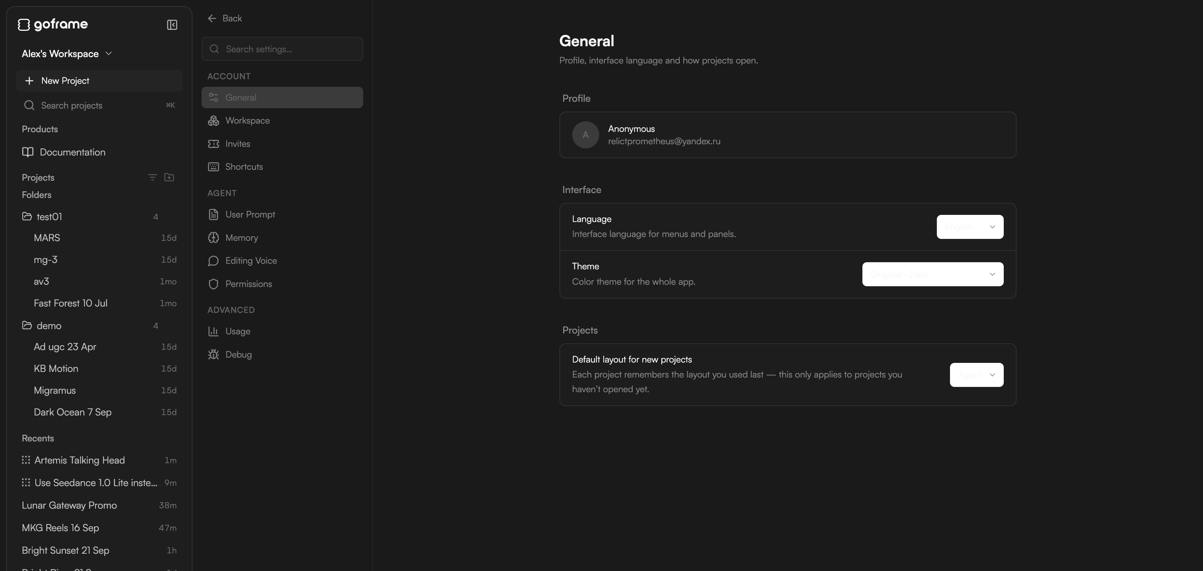This screenshot has height=571, width=1203.
Task: Open Ad ugc 23 Apr project
Action: point(99,347)
